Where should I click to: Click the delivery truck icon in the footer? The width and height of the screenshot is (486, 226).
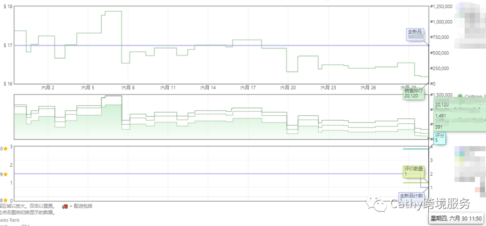click(65, 206)
